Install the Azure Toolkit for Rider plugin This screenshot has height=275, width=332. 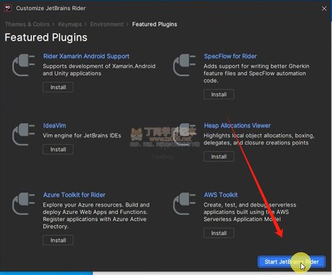pyautogui.click(x=58, y=240)
